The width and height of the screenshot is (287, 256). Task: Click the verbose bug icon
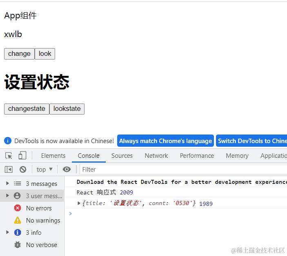coord(18,245)
